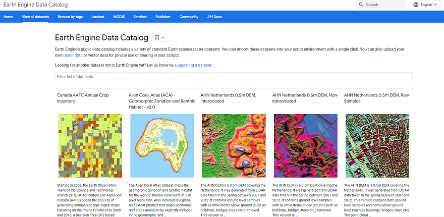Open the English language dropdown
444x217 pixels.
click(425, 5)
